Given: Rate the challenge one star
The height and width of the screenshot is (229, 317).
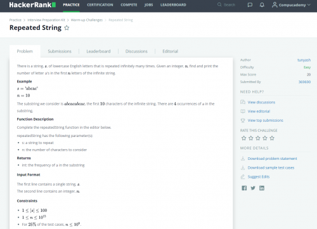Looking at the screenshot, I should (x=243, y=138).
